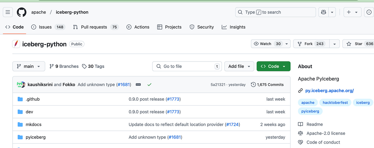Click folder icon beside dev

(x=20, y=112)
